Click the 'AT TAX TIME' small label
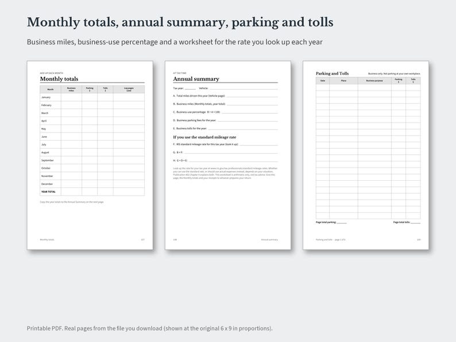The width and height of the screenshot is (456, 342). [180, 73]
